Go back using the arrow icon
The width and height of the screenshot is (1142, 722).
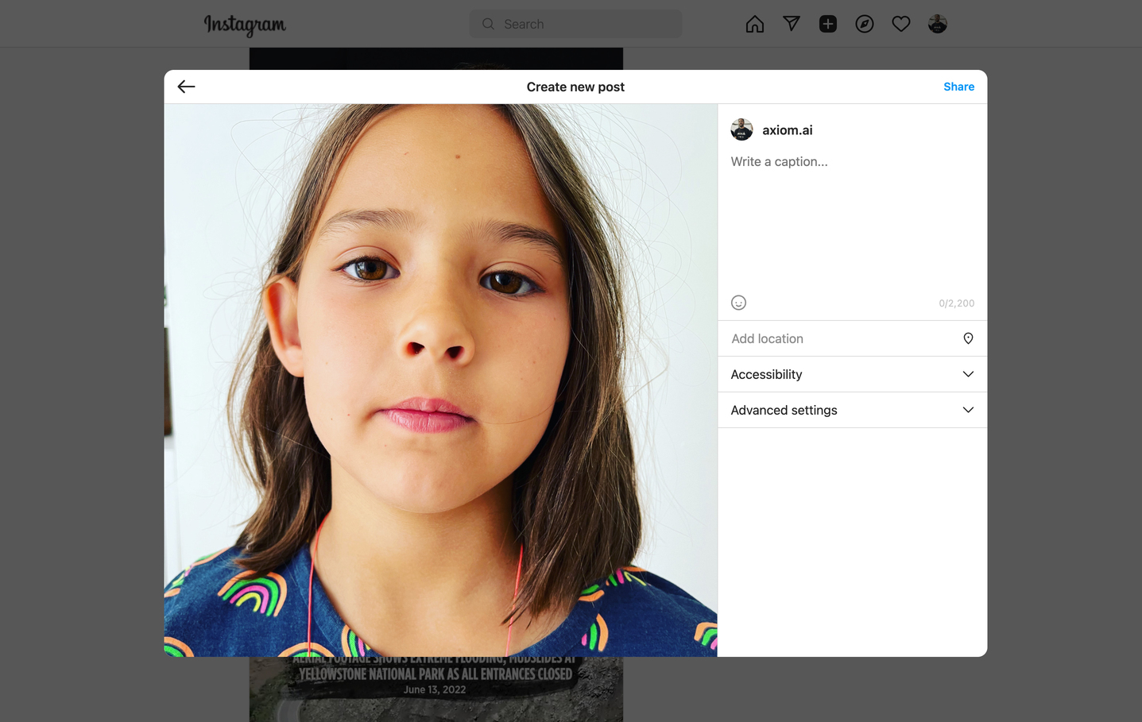(x=185, y=86)
